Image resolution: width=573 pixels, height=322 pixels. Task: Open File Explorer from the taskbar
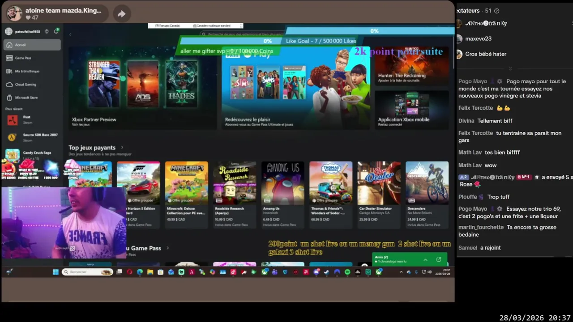coord(150,272)
